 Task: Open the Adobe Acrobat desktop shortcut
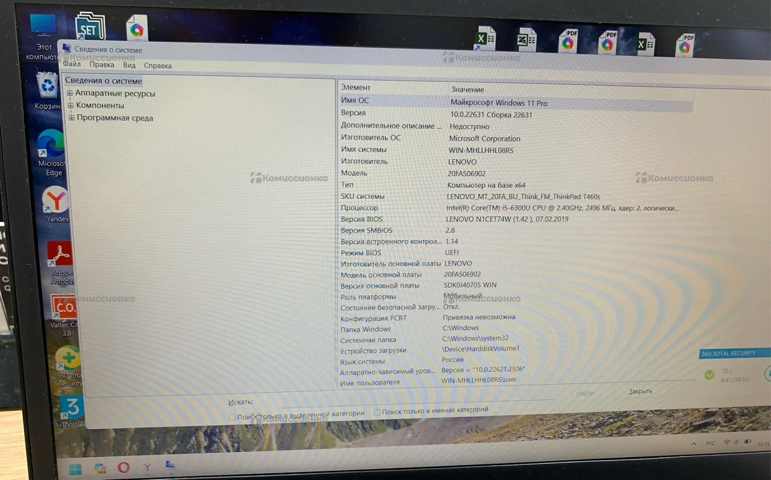pos(61,263)
